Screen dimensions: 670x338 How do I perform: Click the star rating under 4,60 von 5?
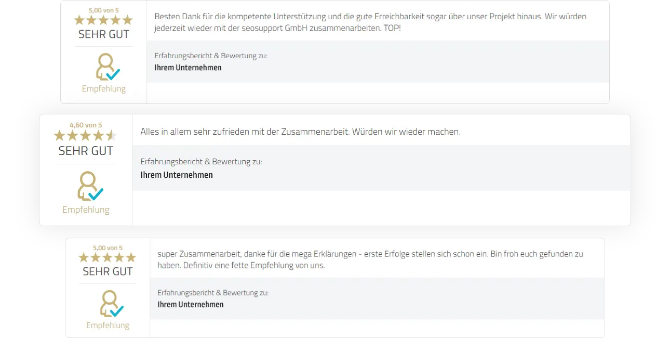(86, 136)
